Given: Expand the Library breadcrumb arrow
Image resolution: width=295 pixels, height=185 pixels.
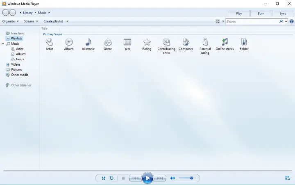Looking at the screenshot, I should click(35, 13).
